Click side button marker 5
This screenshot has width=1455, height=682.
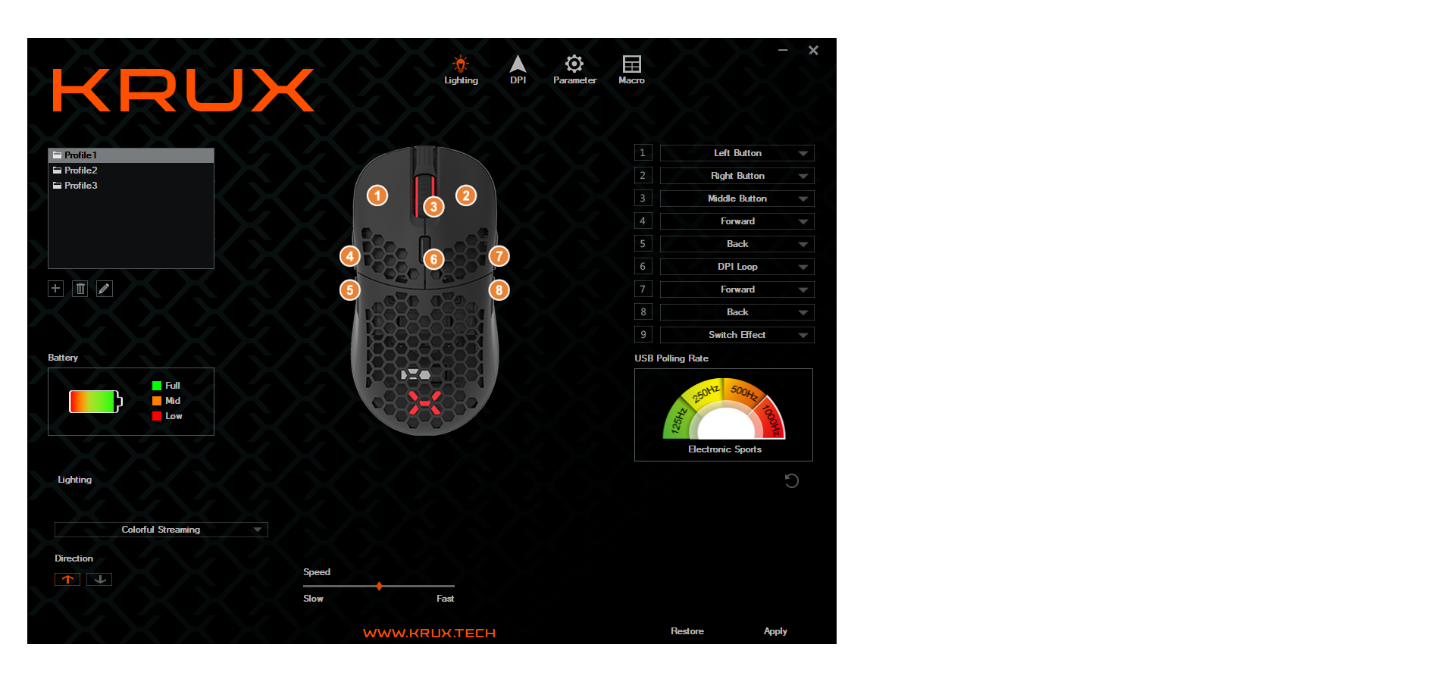pos(349,289)
